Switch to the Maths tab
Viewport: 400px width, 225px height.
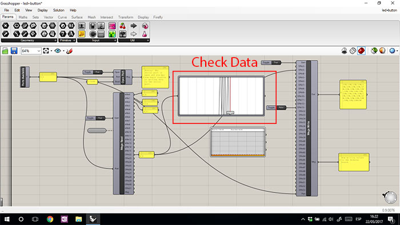coord(23,17)
